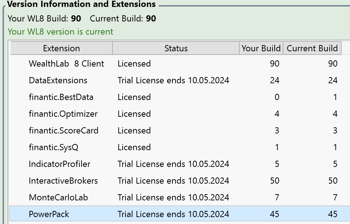Click the 'Your WL8 version is current' message
The width and height of the screenshot is (350, 224).
60,32
